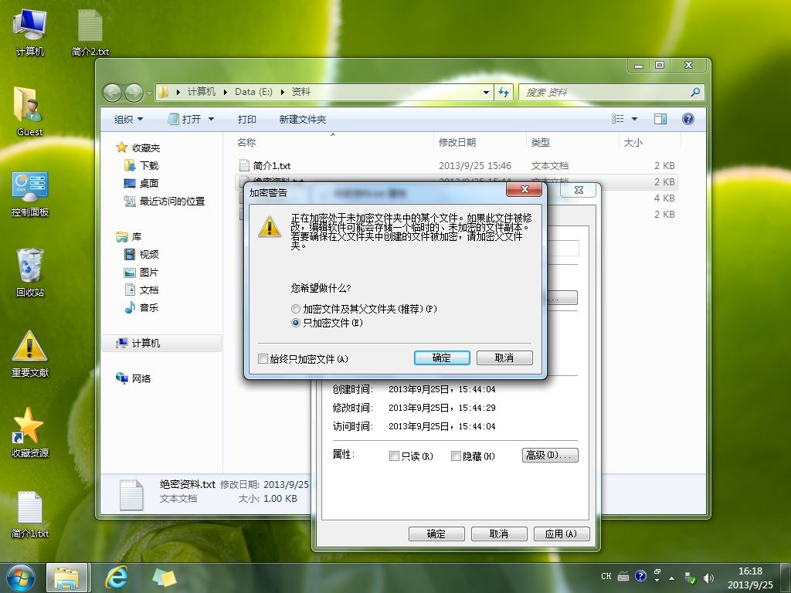The height and width of the screenshot is (593, 791).
Task: Show hidden tray icons arrow
Action: [671, 578]
